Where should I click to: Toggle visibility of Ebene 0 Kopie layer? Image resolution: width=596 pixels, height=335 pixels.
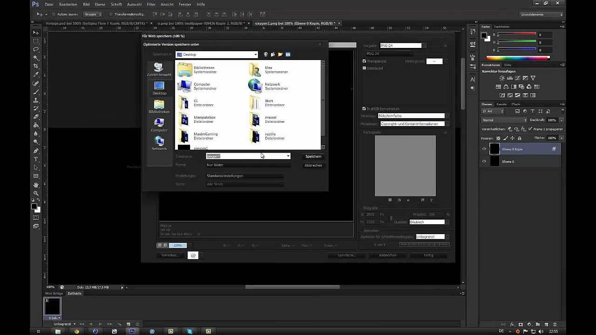pyautogui.click(x=484, y=149)
